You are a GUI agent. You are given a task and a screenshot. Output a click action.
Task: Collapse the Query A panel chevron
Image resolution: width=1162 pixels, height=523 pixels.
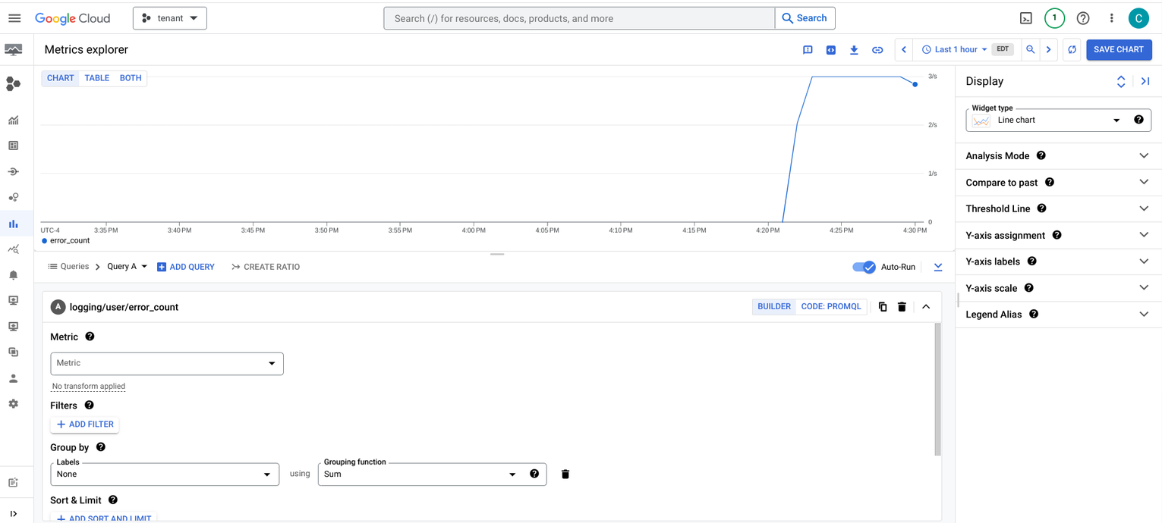926,307
